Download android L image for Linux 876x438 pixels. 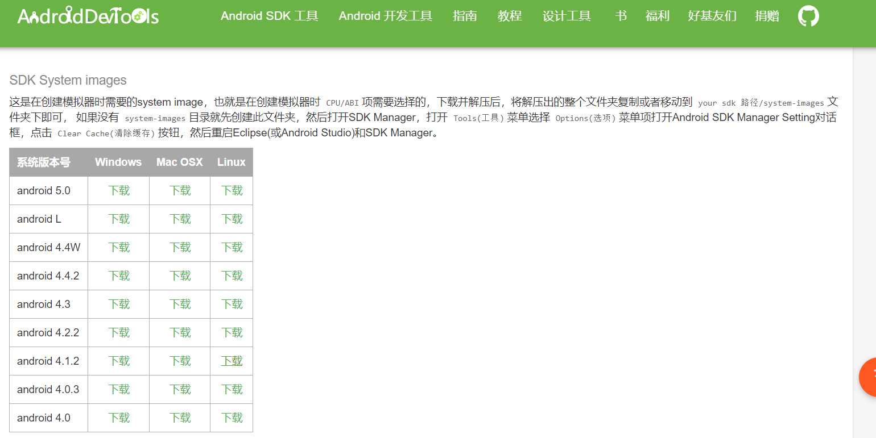click(x=232, y=219)
